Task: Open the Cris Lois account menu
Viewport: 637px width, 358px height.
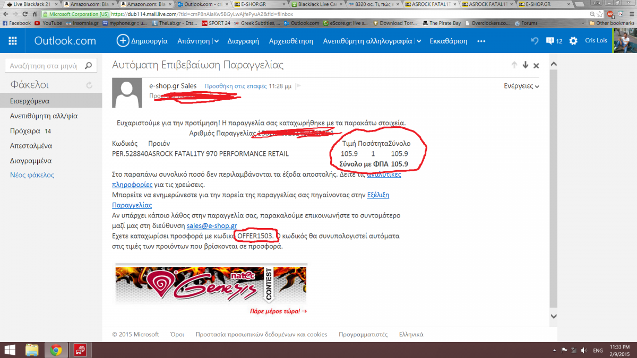Action: pyautogui.click(x=597, y=41)
